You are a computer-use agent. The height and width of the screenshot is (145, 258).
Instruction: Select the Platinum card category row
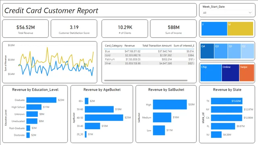tap(149, 59)
